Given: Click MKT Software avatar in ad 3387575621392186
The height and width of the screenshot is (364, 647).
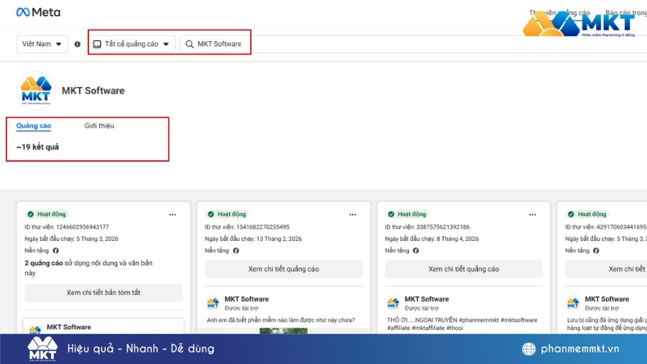Looking at the screenshot, I should pyautogui.click(x=393, y=304).
